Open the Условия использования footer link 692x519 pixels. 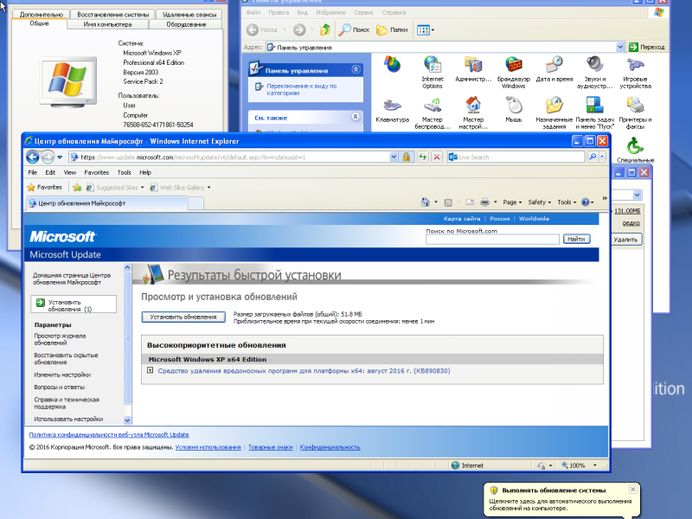point(208,447)
